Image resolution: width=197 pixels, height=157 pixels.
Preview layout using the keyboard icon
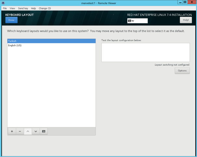click(44, 131)
